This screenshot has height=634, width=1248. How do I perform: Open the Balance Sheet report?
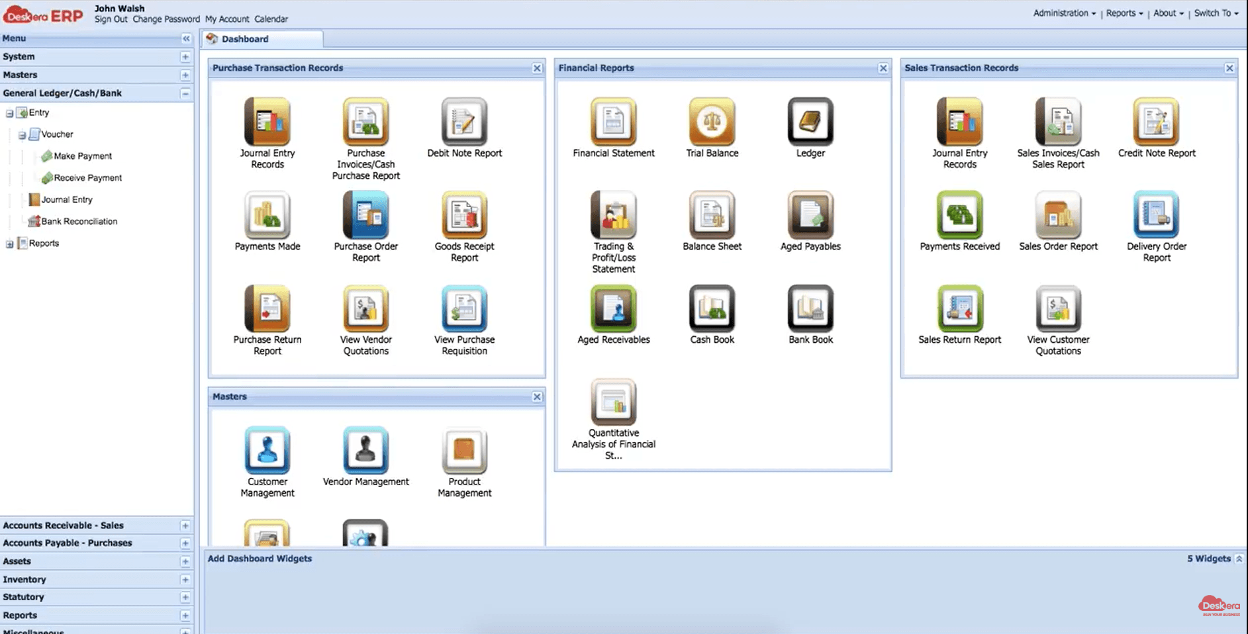pyautogui.click(x=712, y=215)
